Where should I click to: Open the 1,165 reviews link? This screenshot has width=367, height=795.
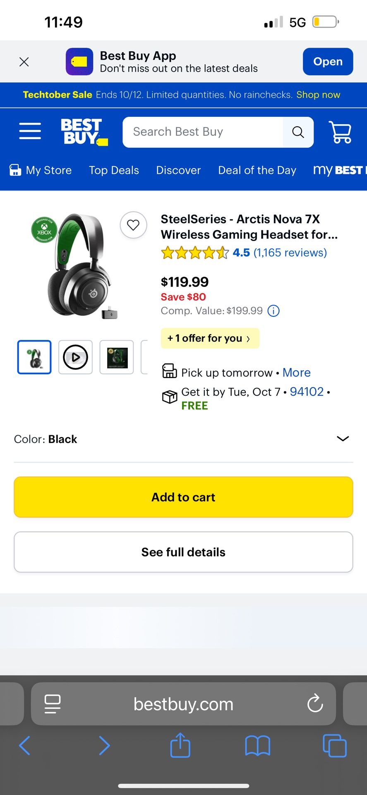pyautogui.click(x=290, y=253)
